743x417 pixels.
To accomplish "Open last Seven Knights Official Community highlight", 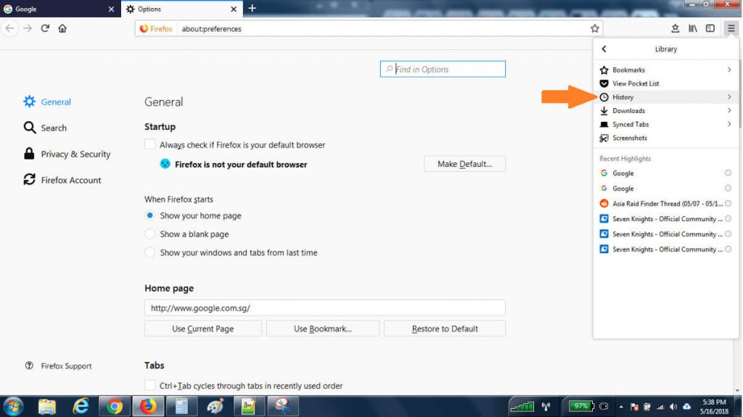I will 666,249.
